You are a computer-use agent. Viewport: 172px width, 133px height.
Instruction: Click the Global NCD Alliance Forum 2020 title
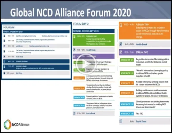click(71, 13)
